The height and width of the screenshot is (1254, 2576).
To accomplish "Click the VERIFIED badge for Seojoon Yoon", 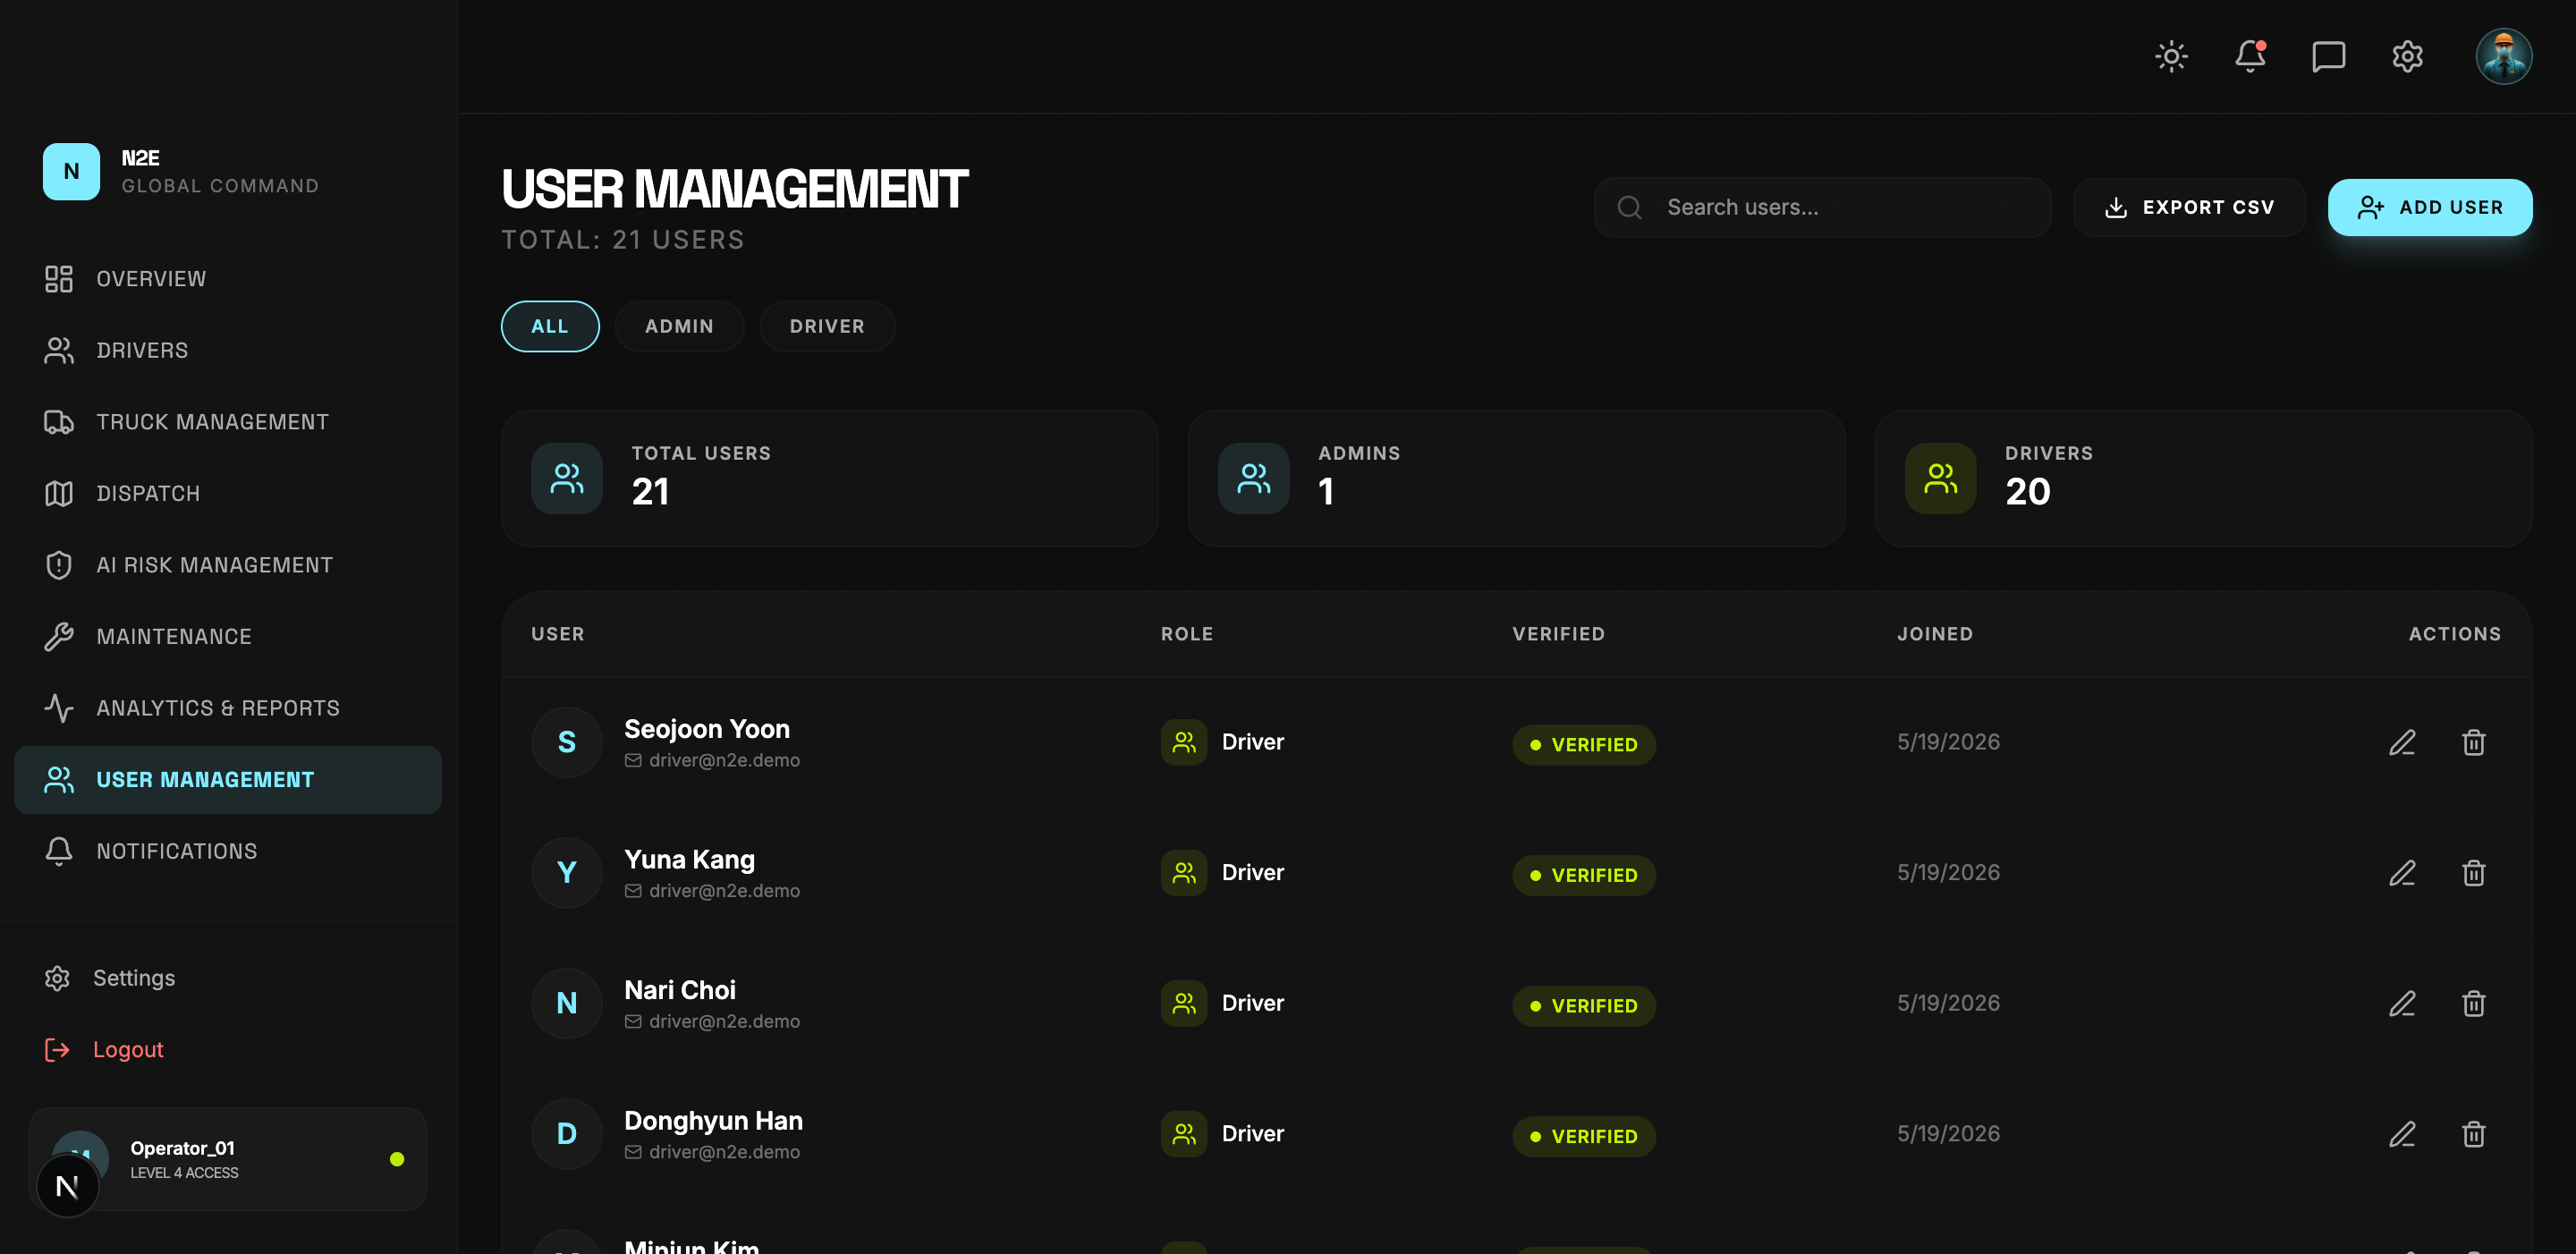I will click(x=1584, y=745).
